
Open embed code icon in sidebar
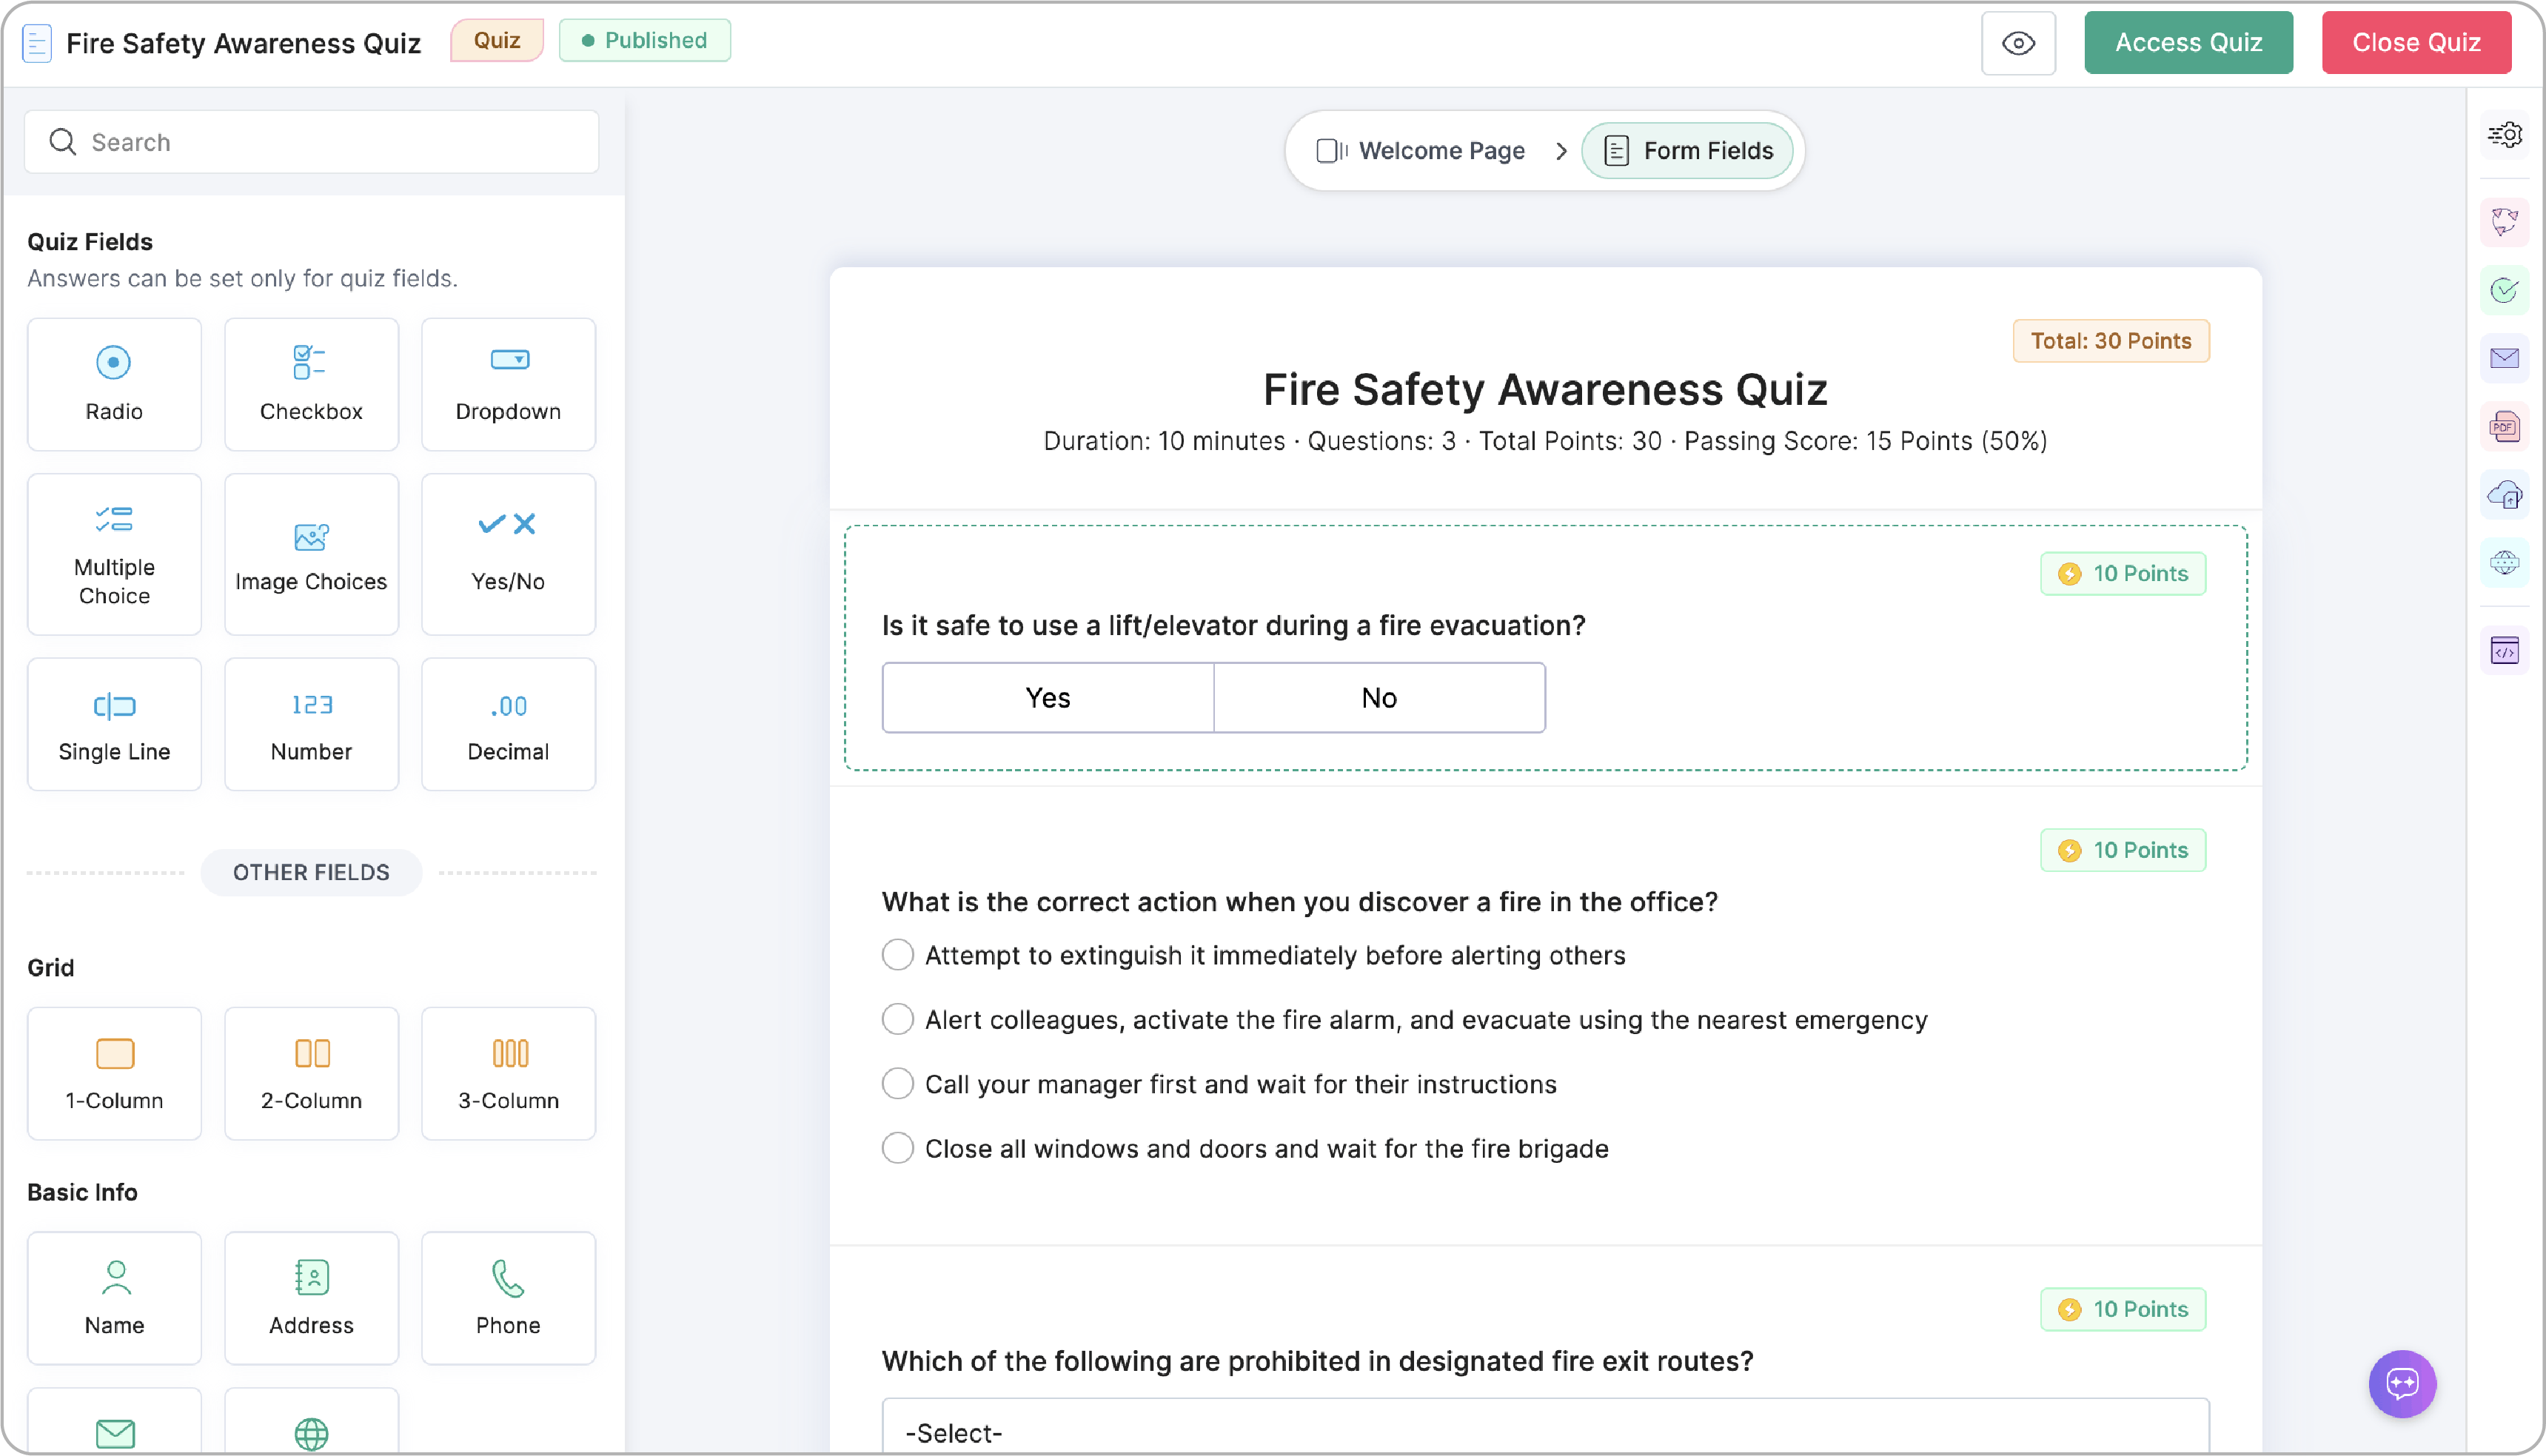(2505, 651)
